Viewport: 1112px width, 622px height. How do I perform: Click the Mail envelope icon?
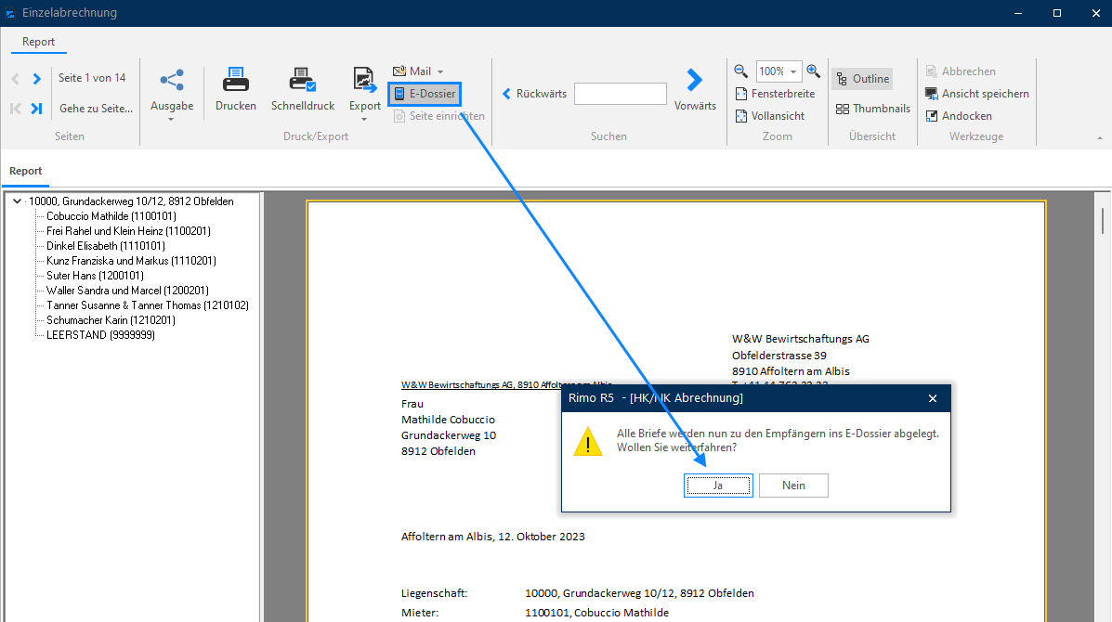click(x=400, y=71)
